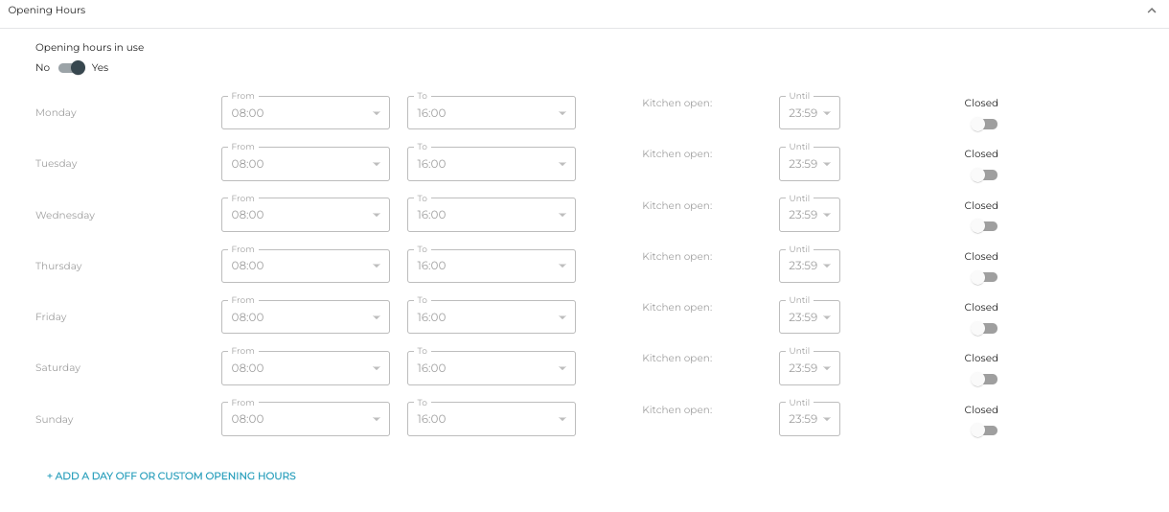The height and width of the screenshot is (512, 1169).
Task: Click Wednesday's From dropdown arrow
Action: tap(377, 216)
